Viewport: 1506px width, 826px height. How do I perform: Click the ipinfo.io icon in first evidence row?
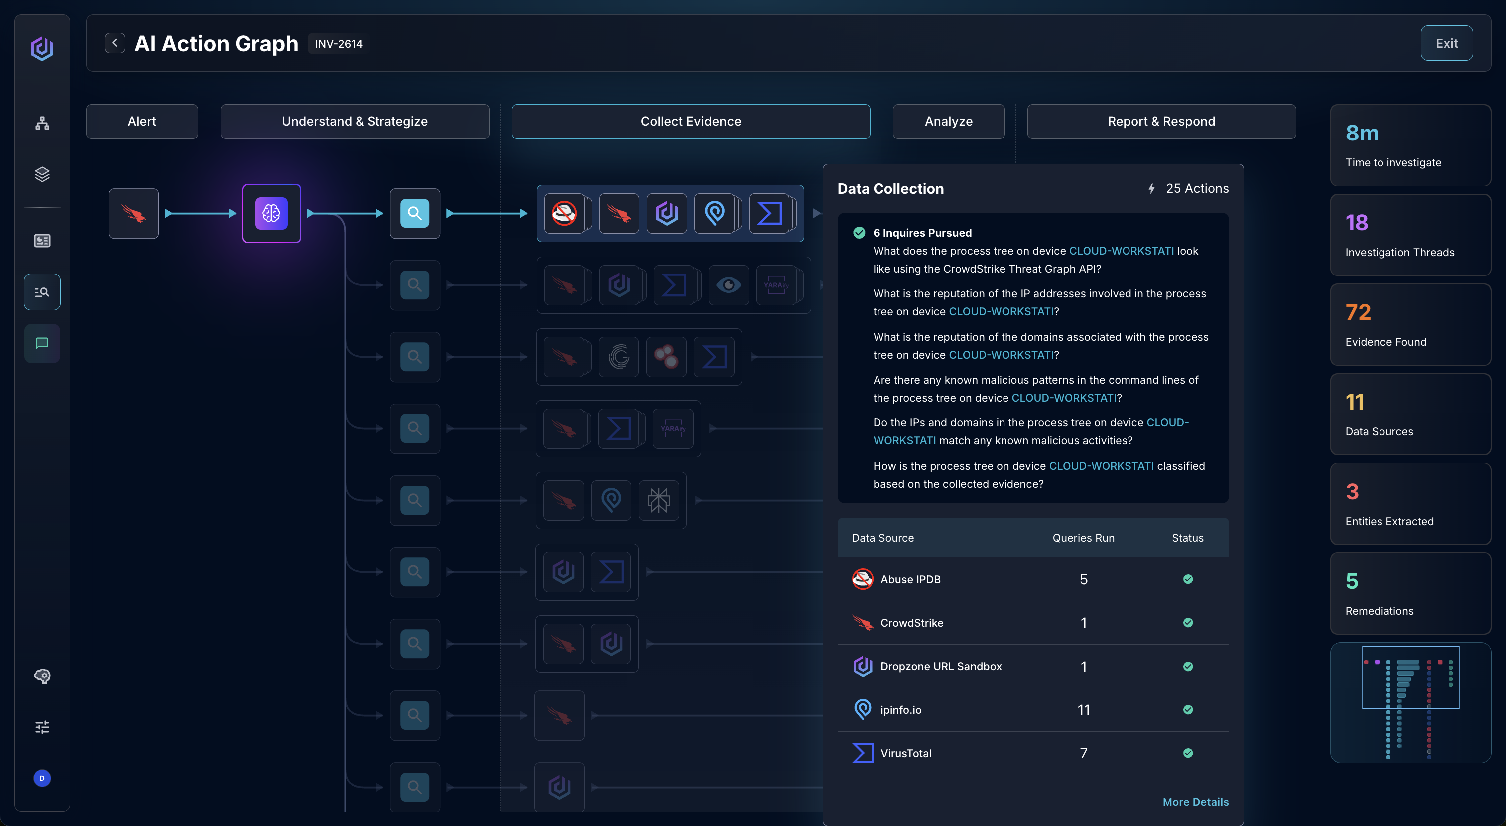tap(715, 214)
